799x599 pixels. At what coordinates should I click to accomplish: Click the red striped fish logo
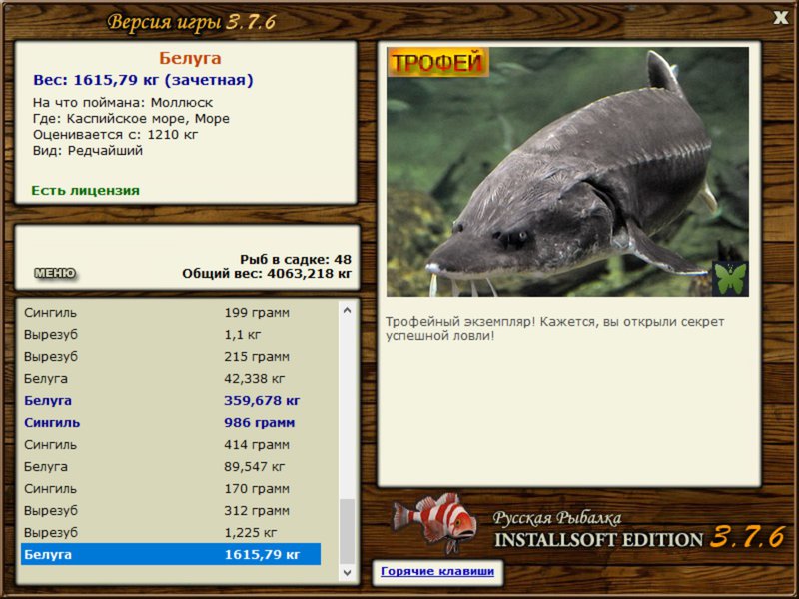tap(435, 522)
